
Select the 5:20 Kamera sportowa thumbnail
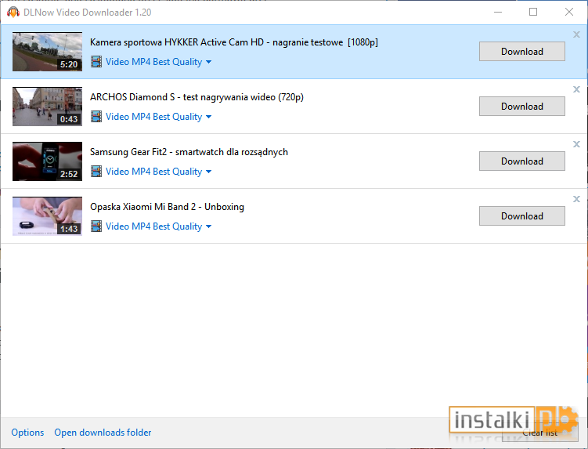point(47,52)
